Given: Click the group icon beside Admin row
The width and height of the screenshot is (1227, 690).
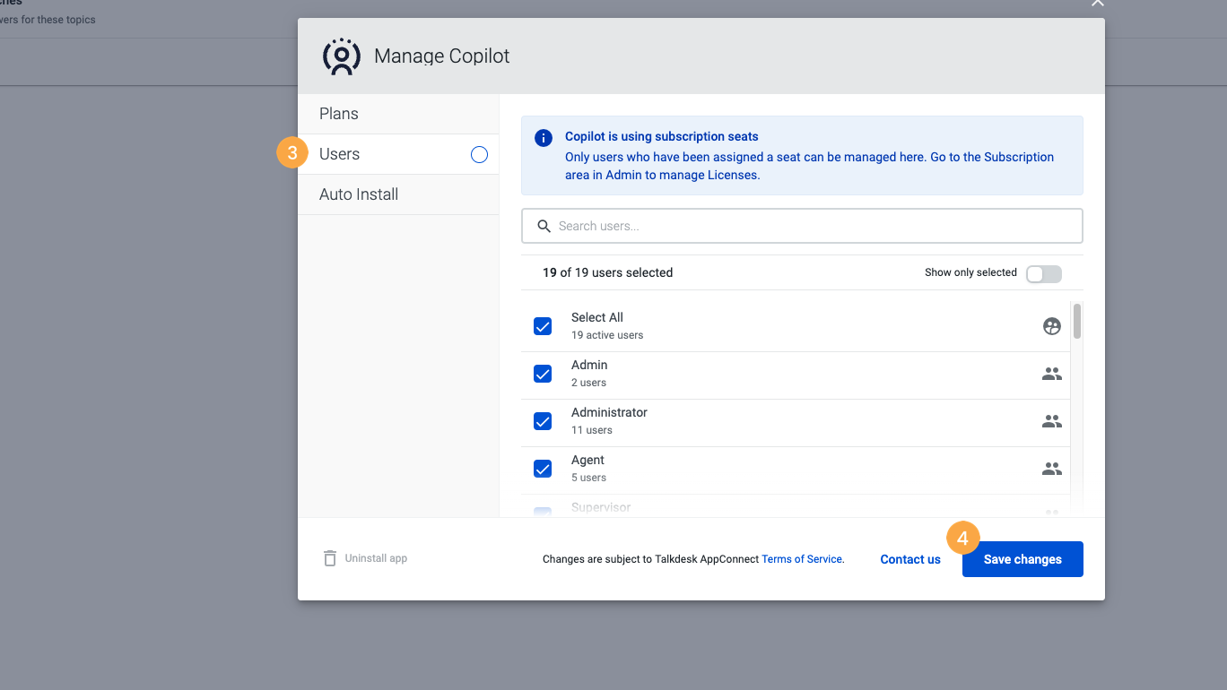Looking at the screenshot, I should pyautogui.click(x=1051, y=374).
